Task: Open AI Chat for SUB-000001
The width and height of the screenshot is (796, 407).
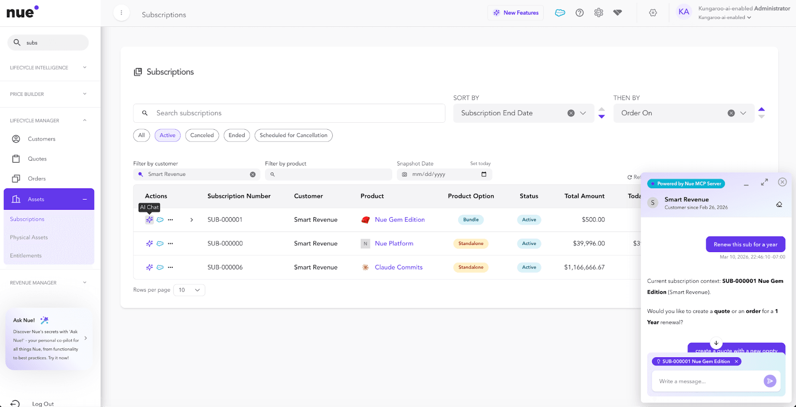Action: (149, 220)
